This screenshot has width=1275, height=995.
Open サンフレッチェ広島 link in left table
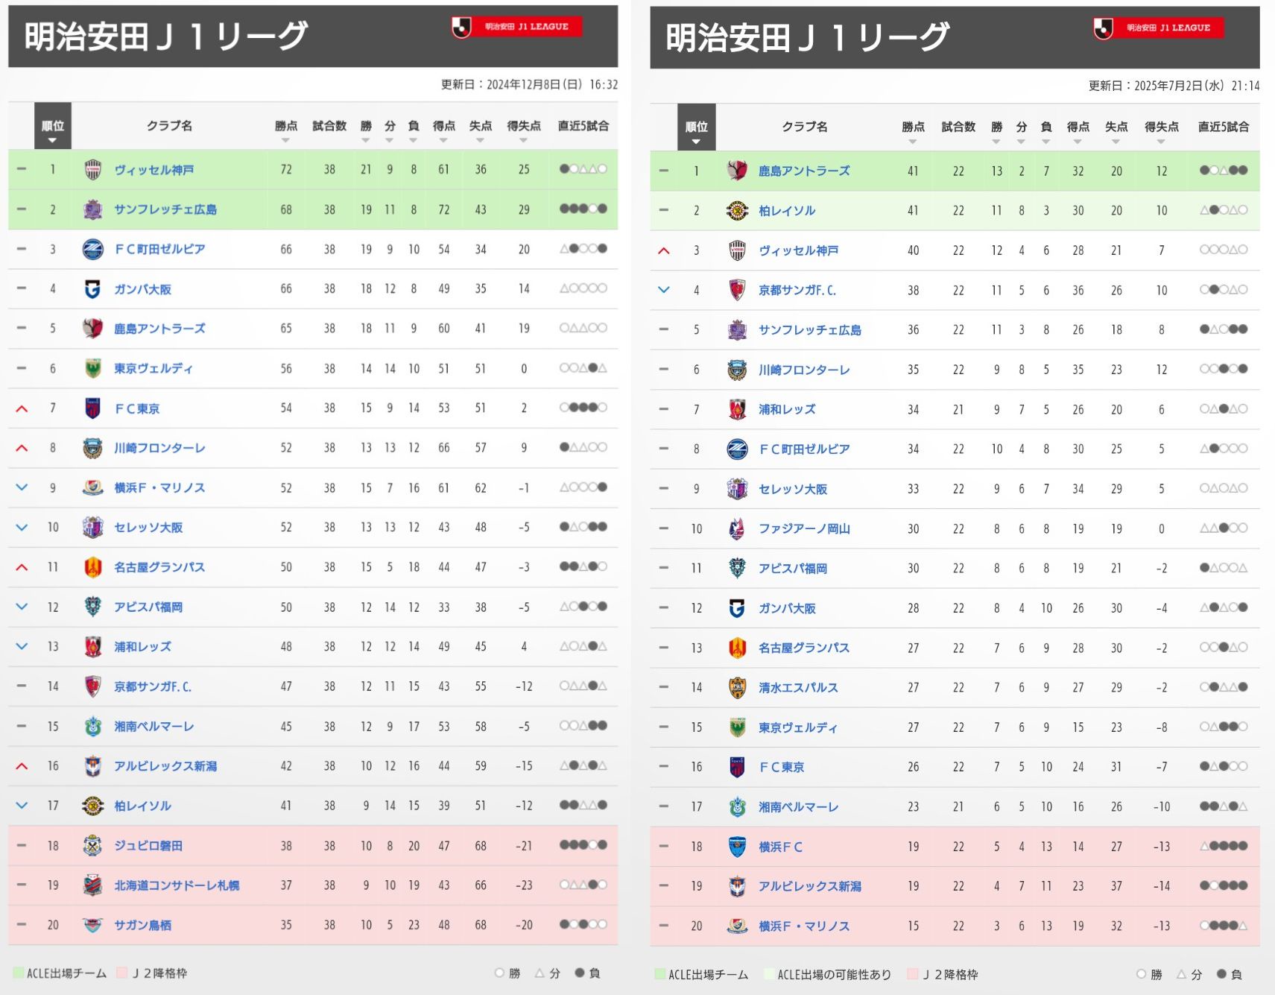[x=165, y=209]
